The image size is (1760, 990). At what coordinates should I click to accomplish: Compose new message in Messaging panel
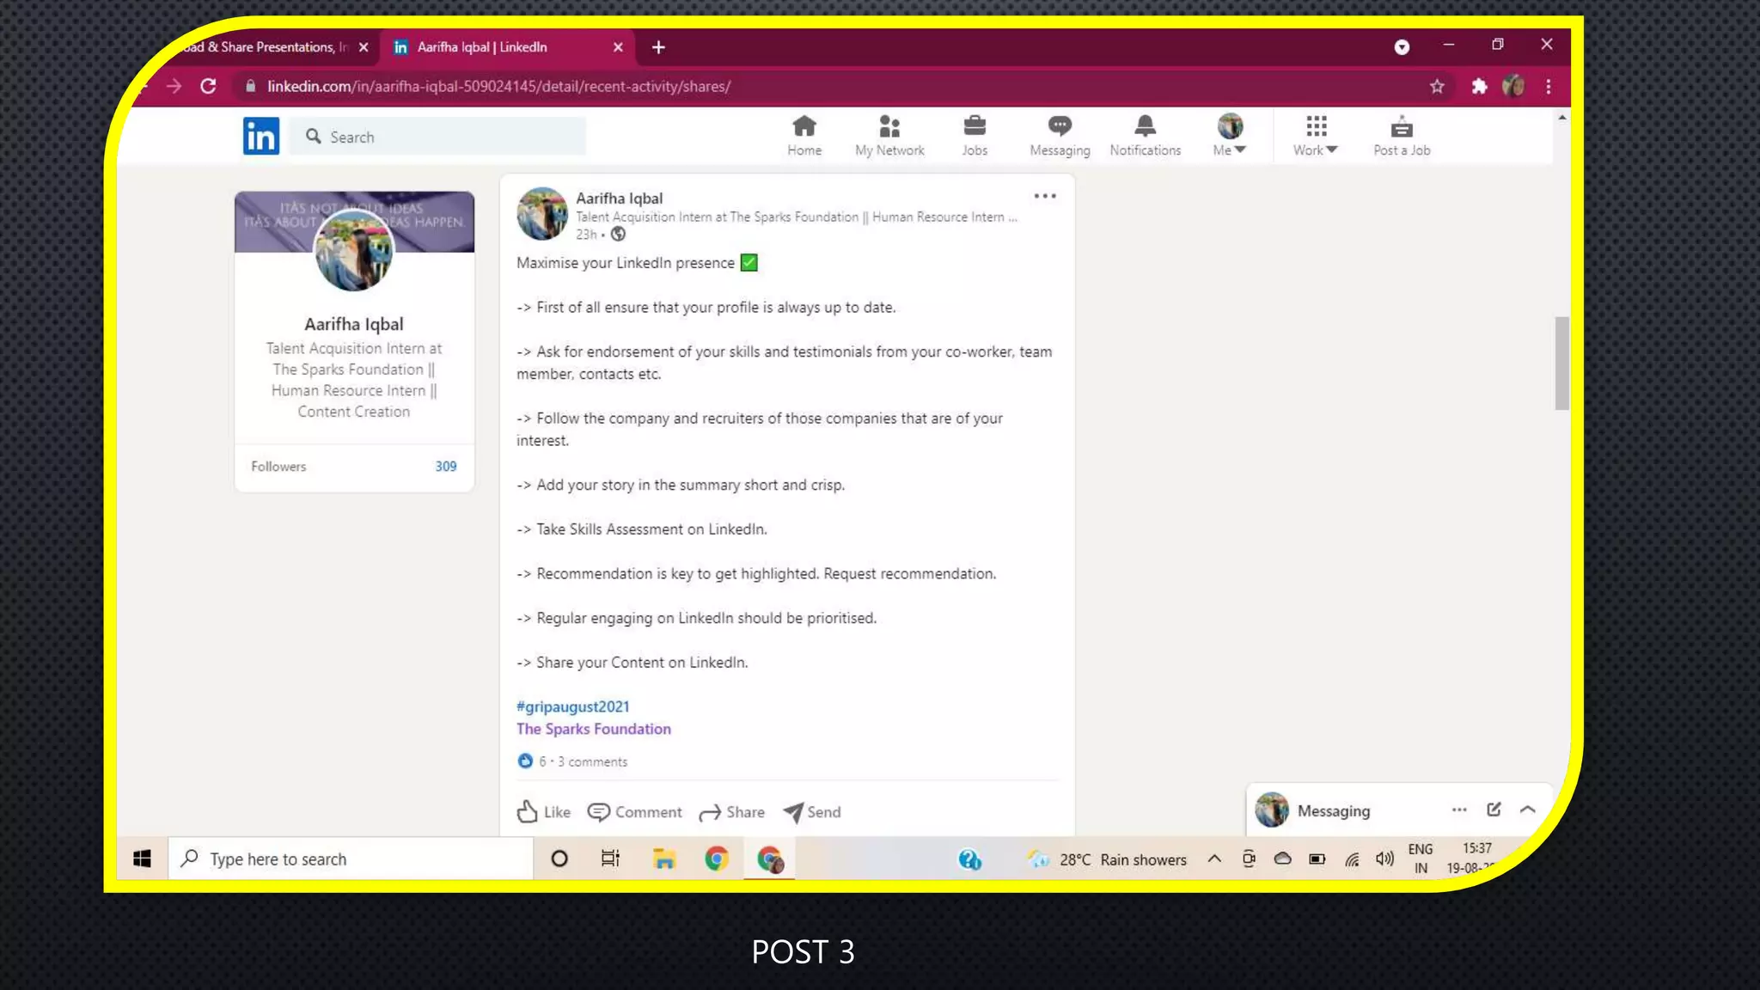click(1494, 810)
